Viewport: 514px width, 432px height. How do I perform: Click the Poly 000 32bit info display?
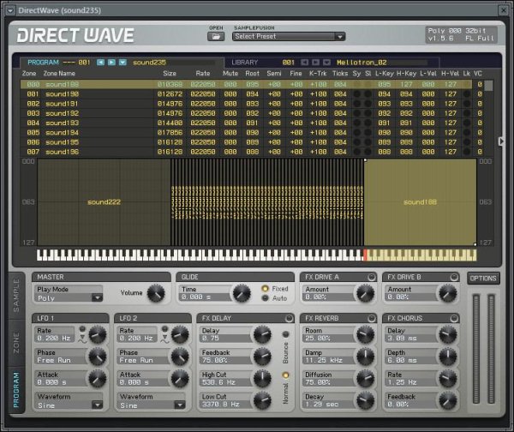pos(461,34)
